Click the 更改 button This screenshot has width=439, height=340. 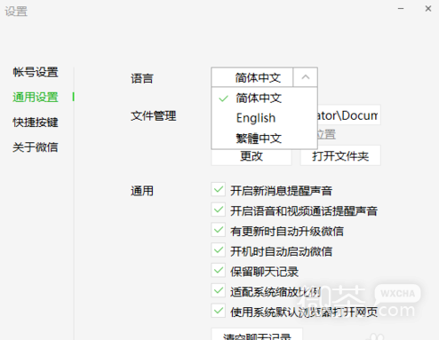[x=251, y=156]
